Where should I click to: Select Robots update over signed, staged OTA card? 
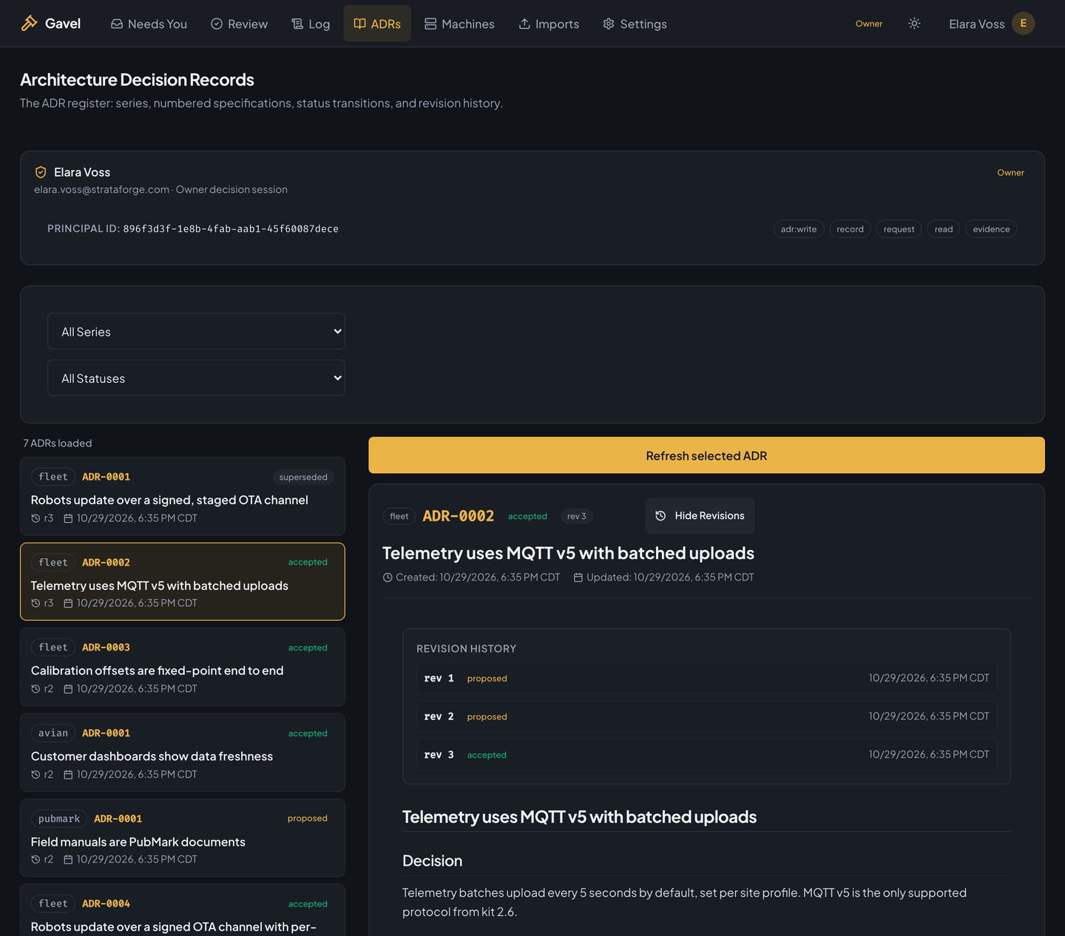pyautogui.click(x=183, y=496)
